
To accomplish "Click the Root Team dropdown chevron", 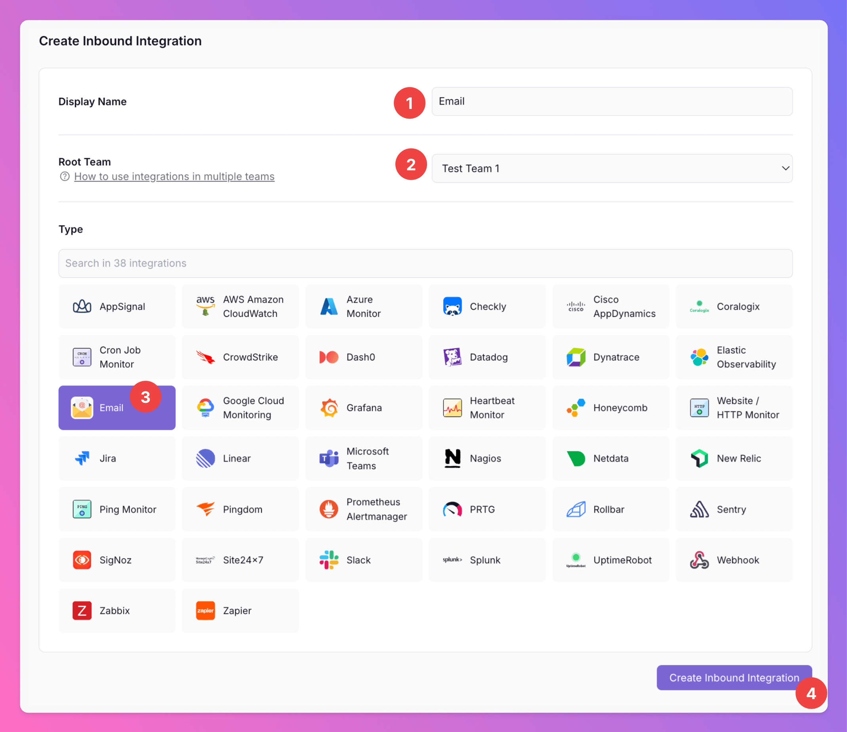I will tap(785, 168).
